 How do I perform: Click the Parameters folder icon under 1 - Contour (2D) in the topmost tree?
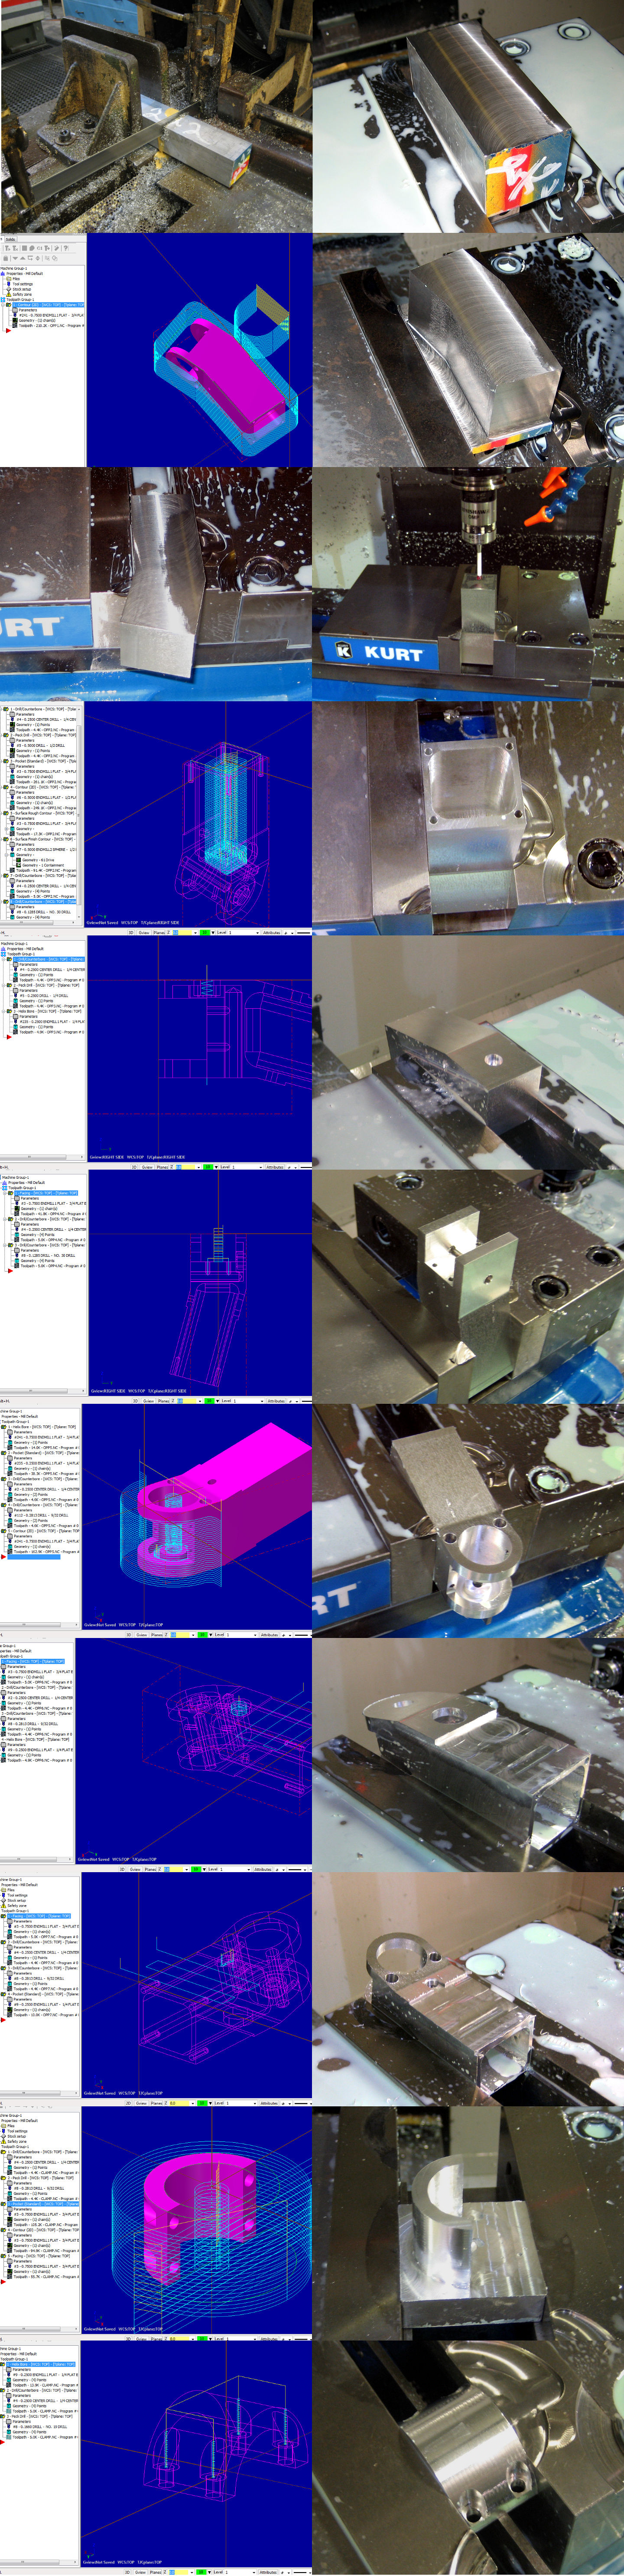pyautogui.click(x=16, y=310)
